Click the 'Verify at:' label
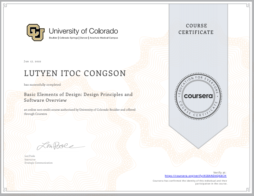Viewport: 254px width, 196px height. pyautogui.click(x=220, y=173)
